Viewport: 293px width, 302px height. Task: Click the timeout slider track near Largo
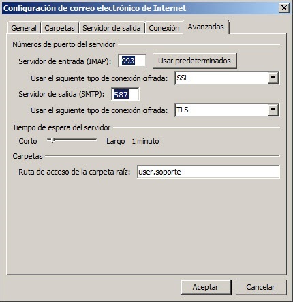pyautogui.click(x=92, y=140)
